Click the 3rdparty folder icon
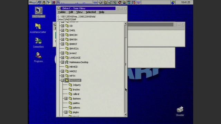 point(70,85)
